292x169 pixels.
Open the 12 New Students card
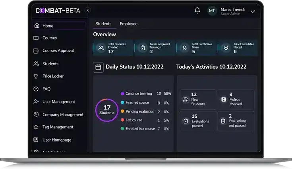(x=198, y=99)
